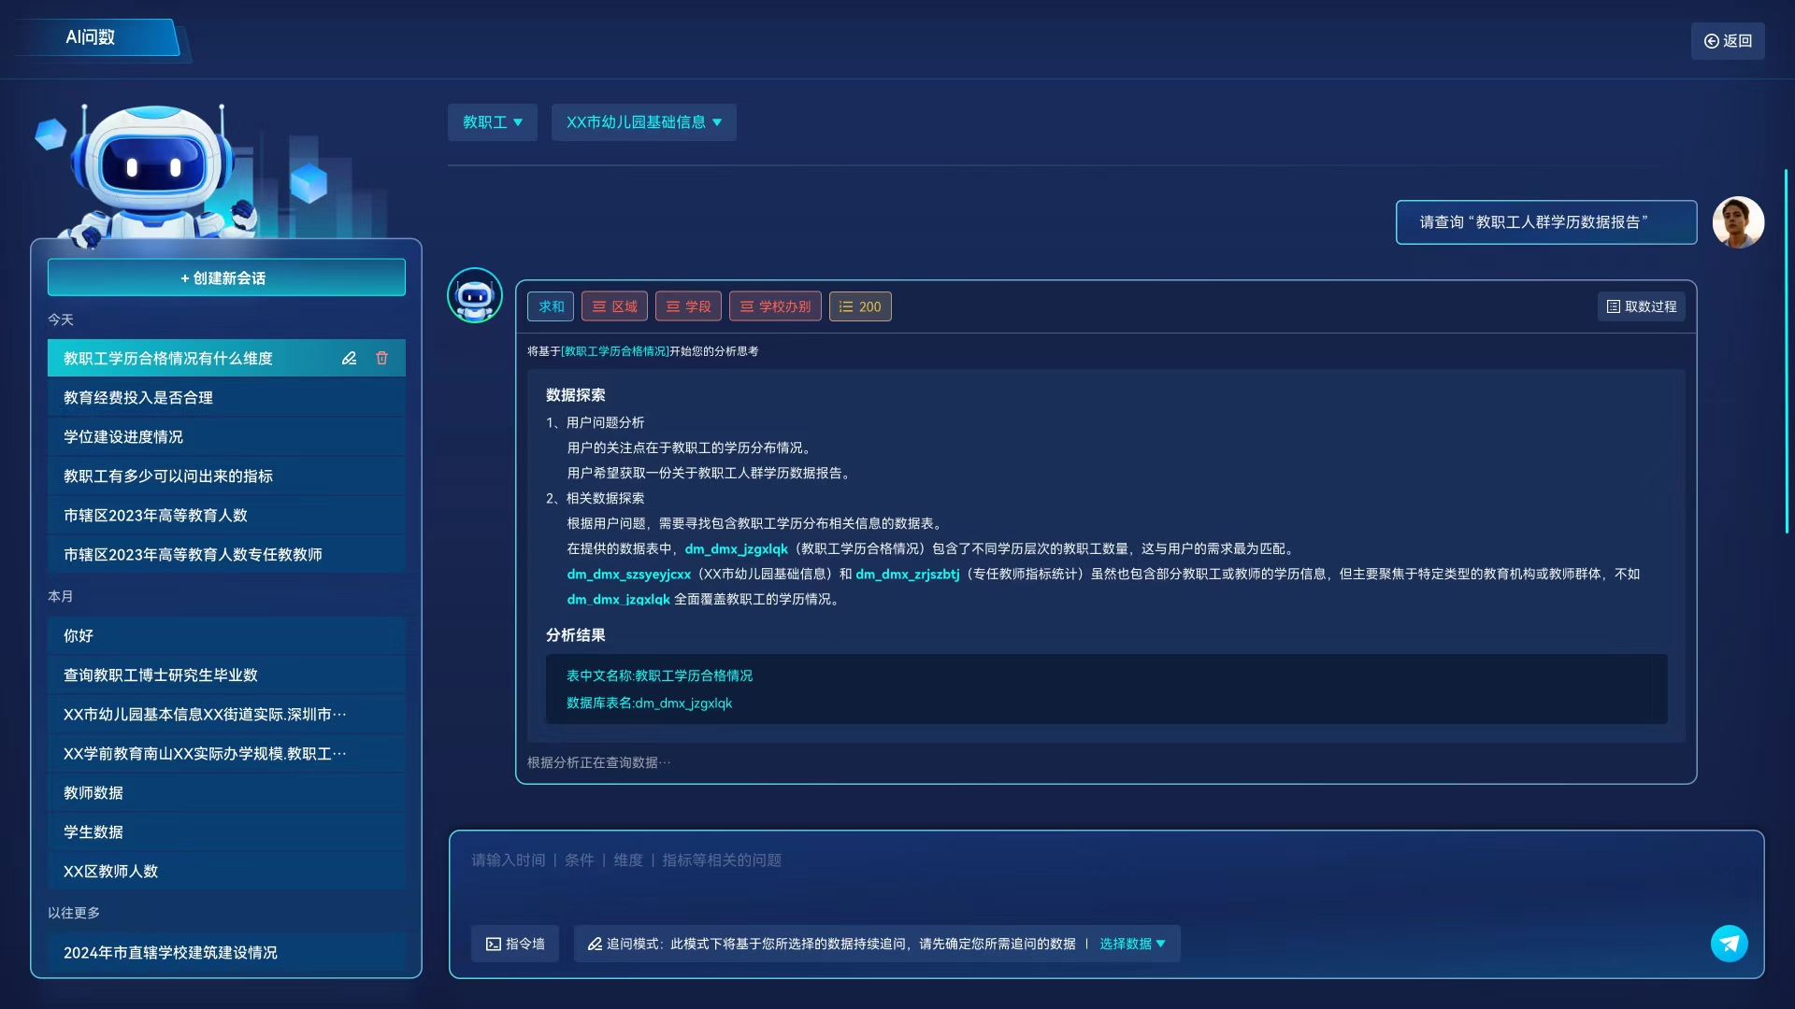Click the edit pencil icon on selected conversation
The height and width of the screenshot is (1009, 1795).
click(x=349, y=359)
